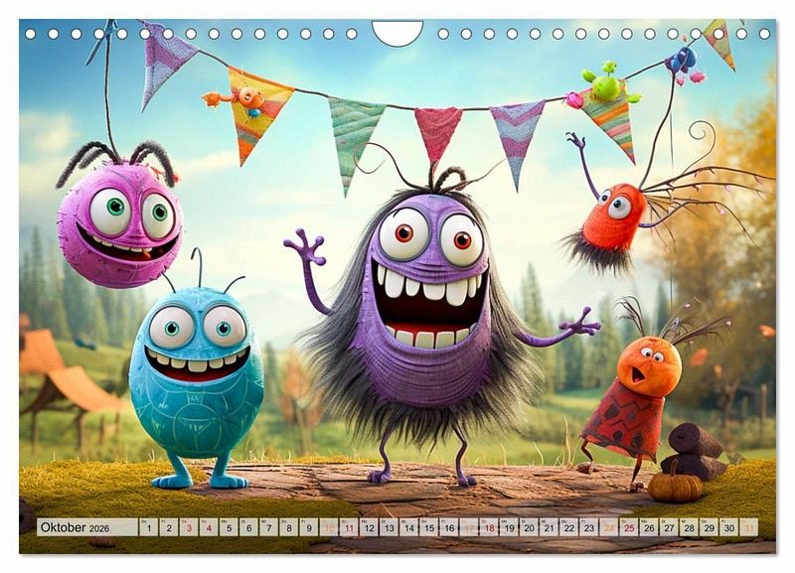Pick day 15 on the date row

click(x=428, y=527)
